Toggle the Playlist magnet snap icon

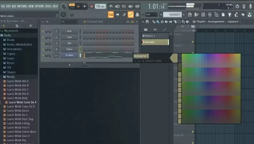coord(147,22)
